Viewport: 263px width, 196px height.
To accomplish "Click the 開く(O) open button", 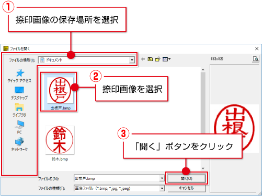I will (x=186, y=178).
